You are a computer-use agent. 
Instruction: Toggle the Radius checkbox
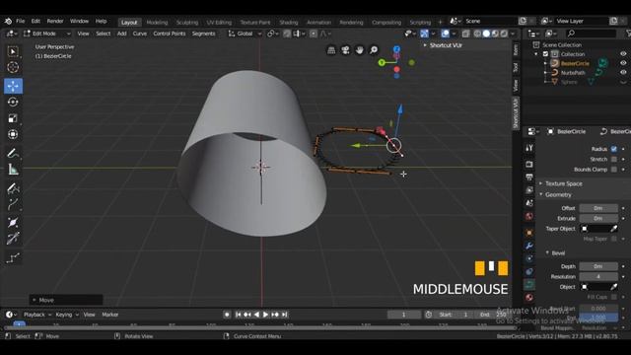pos(613,149)
